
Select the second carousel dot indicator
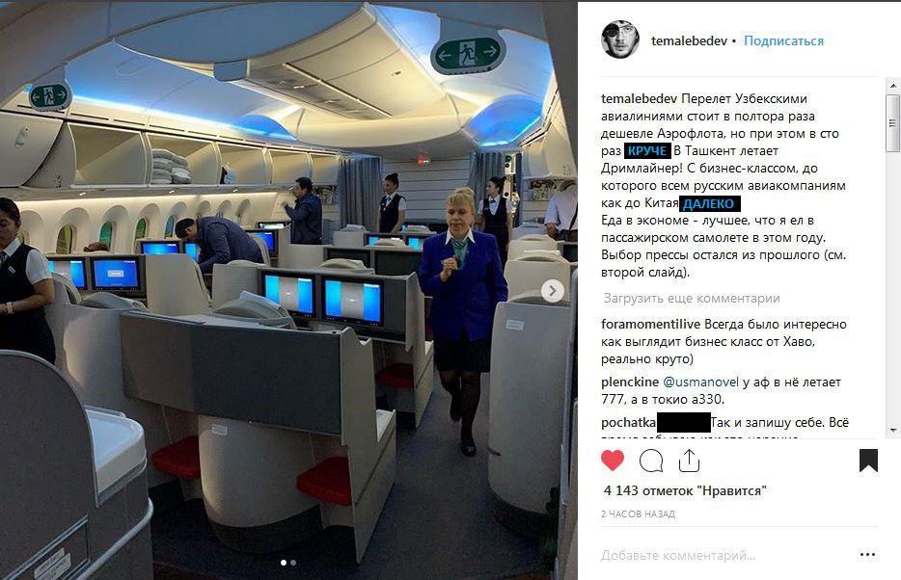293,563
